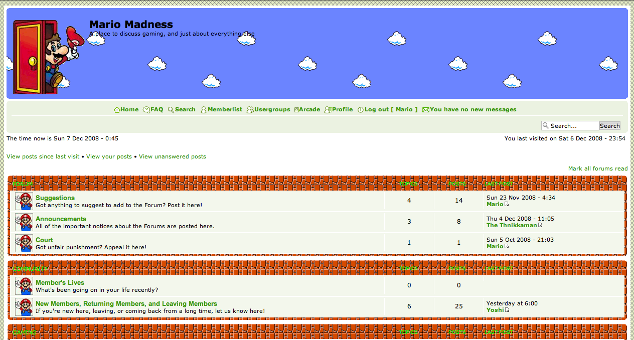The image size is (634, 340).
Task: Open the Announcements forum
Action: click(61, 219)
